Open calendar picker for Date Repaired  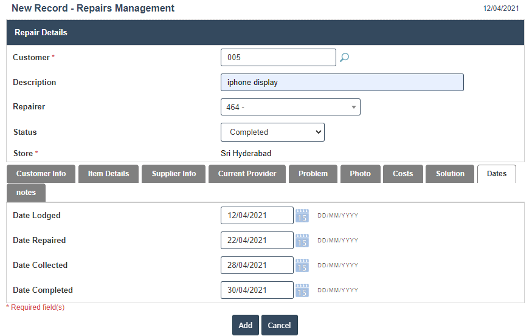302,241
